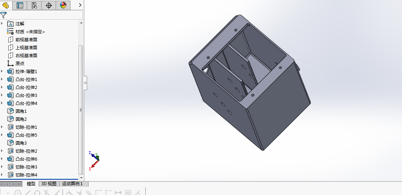
Task: Expand the manager tabs with right chevron
Action: 80,5
